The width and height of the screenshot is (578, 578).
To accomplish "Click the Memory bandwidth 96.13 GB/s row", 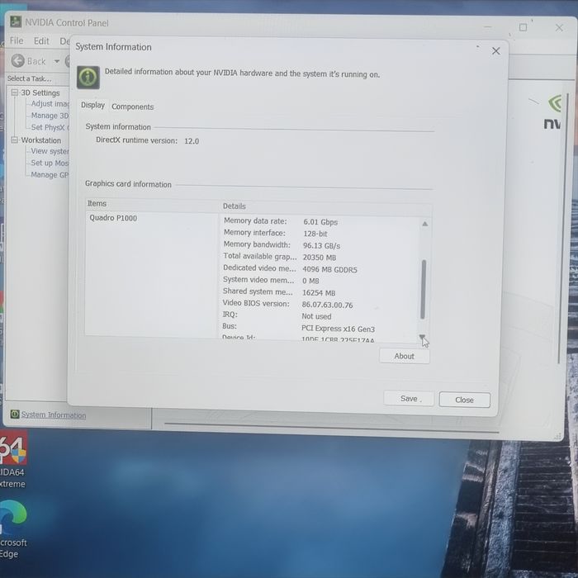I will [x=282, y=245].
